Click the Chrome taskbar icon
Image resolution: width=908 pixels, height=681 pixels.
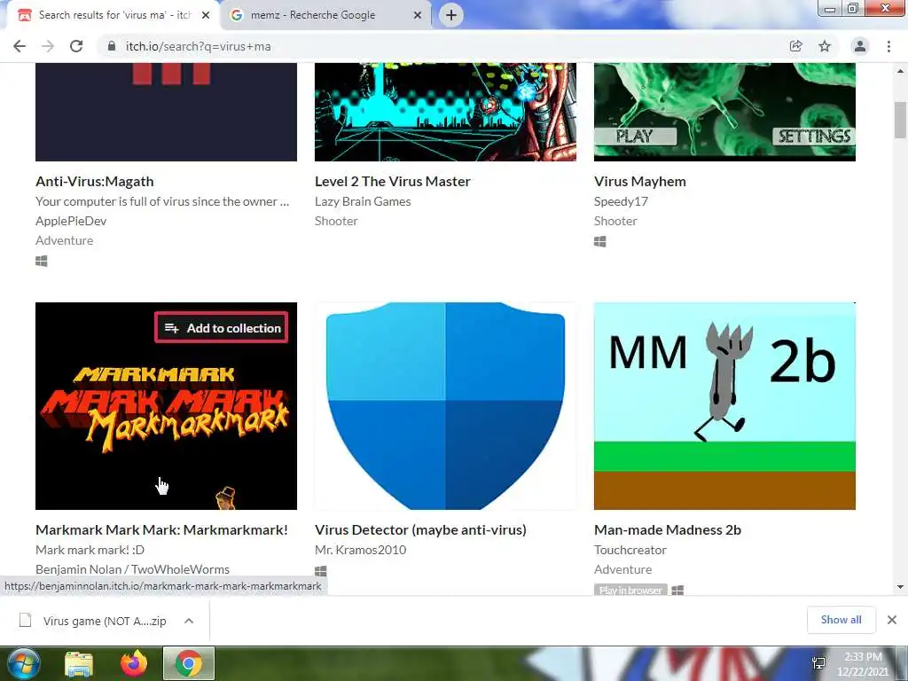189,663
